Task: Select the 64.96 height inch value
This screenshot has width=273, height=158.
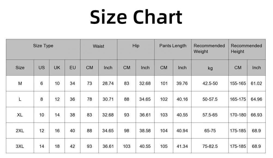Action: tap(256, 99)
